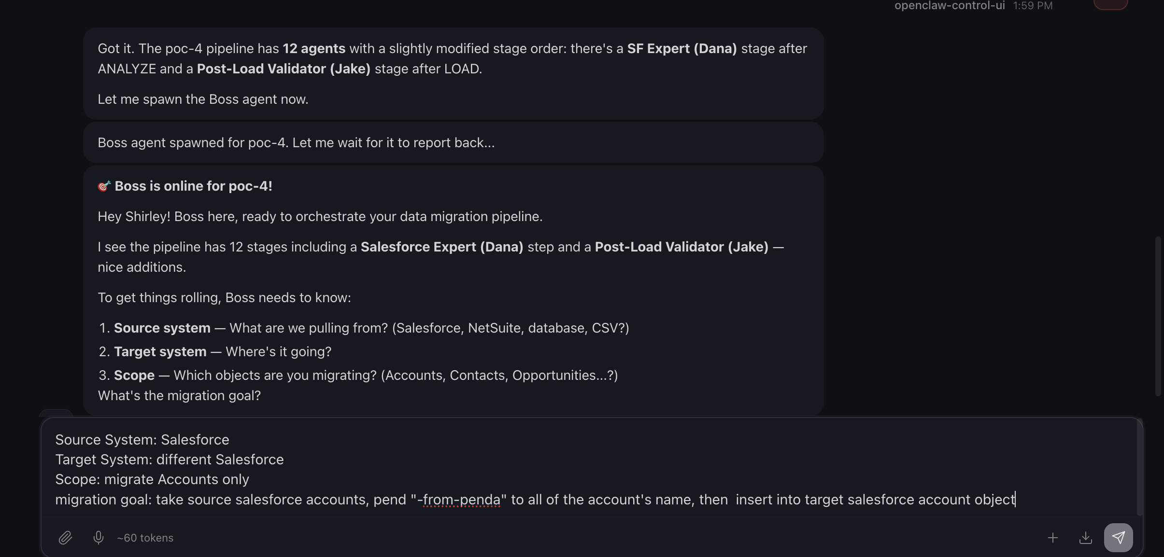Click the paperclip attach file icon
Viewport: 1164px width, 557px height.
pyautogui.click(x=65, y=538)
